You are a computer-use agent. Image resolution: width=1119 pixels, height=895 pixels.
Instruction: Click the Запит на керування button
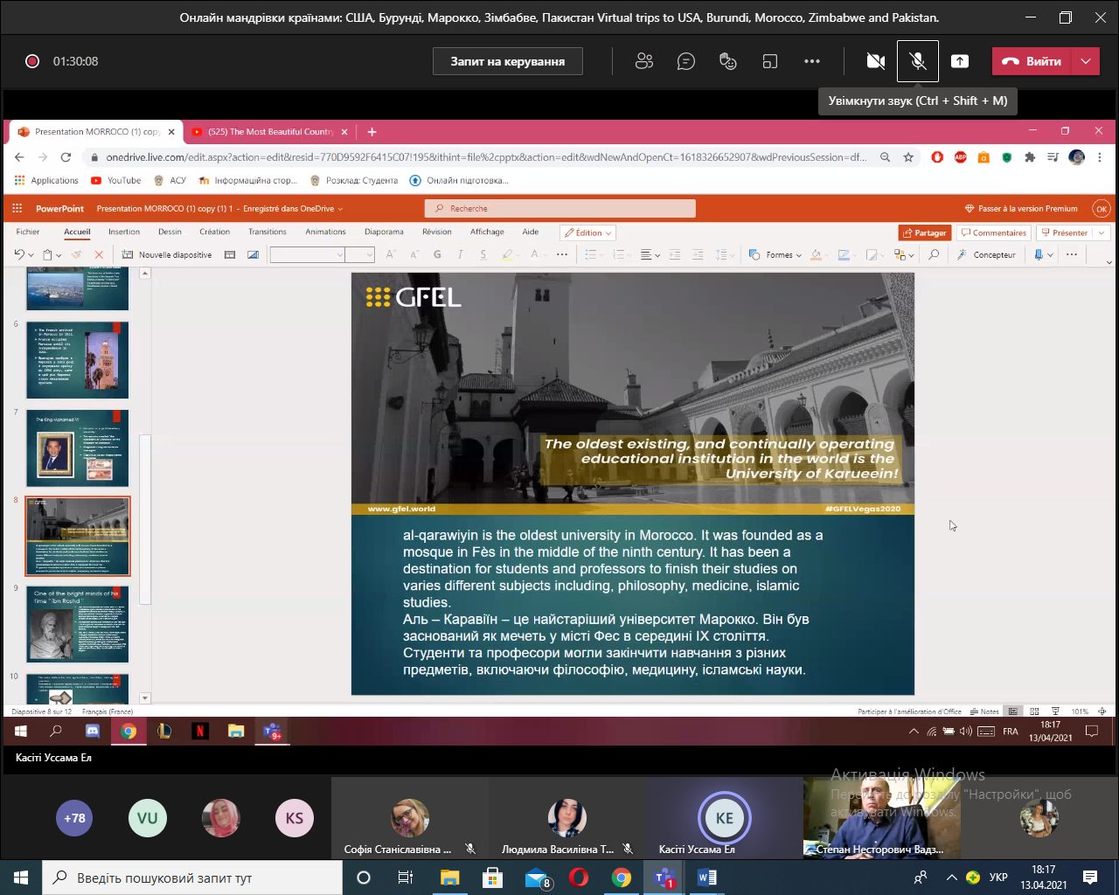507,61
